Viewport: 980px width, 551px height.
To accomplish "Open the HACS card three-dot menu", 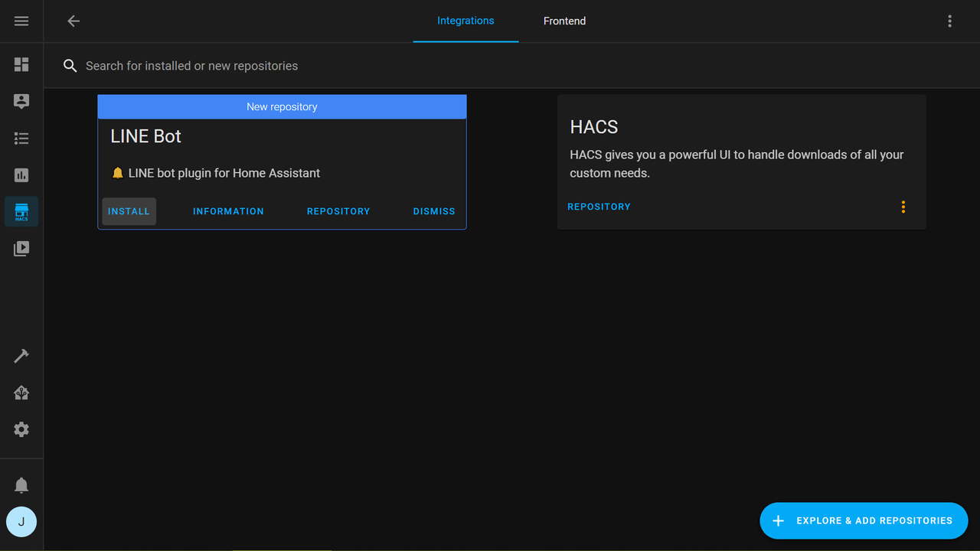I will tap(903, 207).
